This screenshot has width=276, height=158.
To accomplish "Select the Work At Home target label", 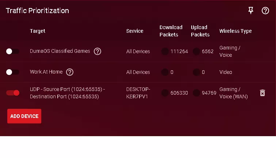I will coord(46,72).
